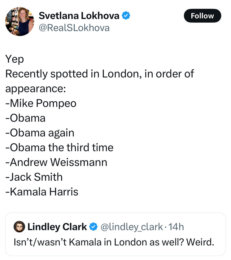Viewport: 231px width, 260px height.
Task: Open Lindley Clark's avatar in quoted post
Action: tap(19, 227)
